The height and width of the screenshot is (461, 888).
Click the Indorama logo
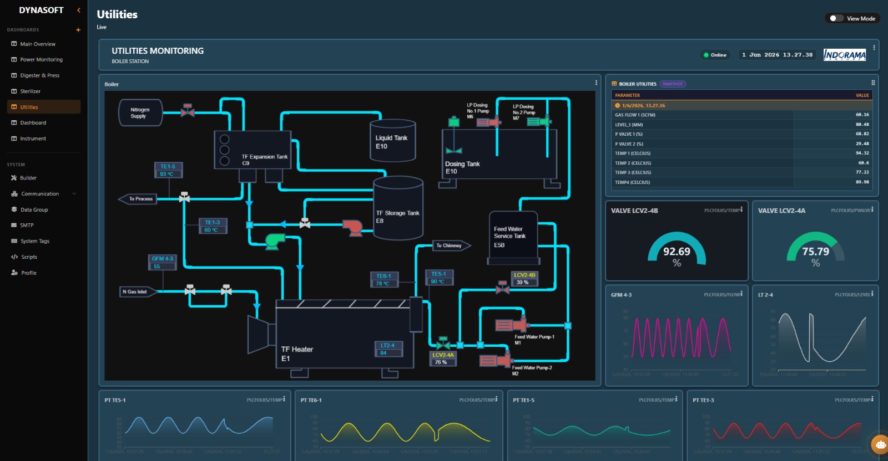(844, 55)
